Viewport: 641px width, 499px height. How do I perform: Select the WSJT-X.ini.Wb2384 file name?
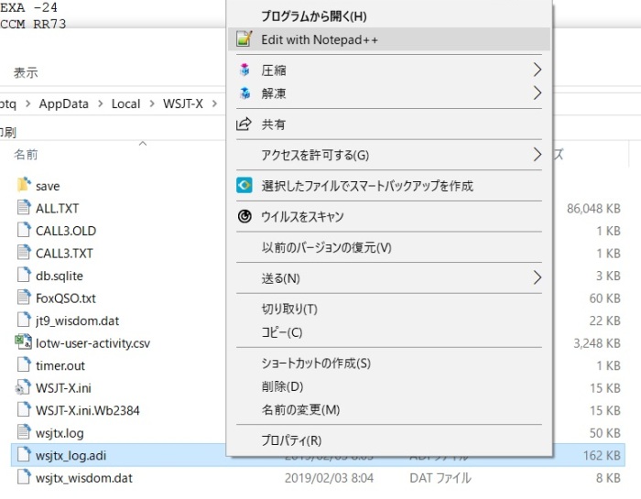[88, 410]
